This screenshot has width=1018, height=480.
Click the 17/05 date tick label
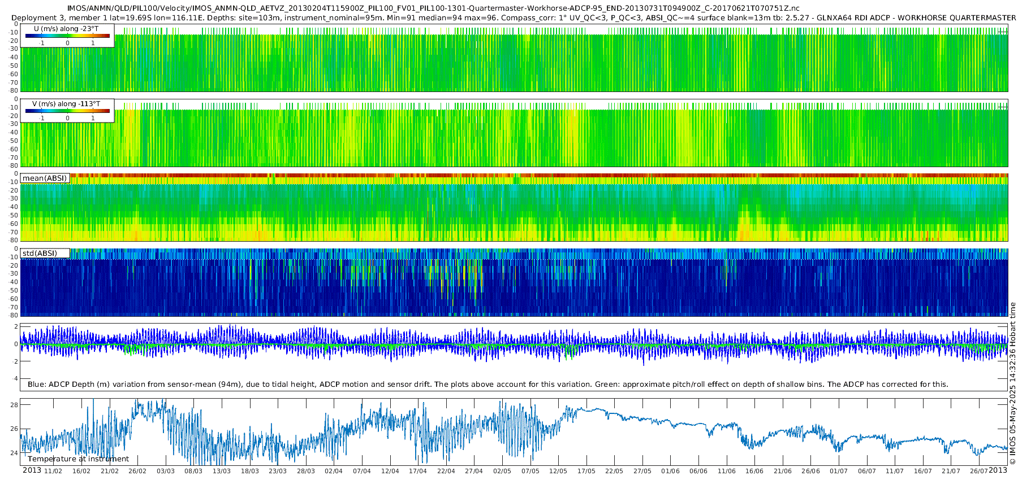click(x=586, y=471)
